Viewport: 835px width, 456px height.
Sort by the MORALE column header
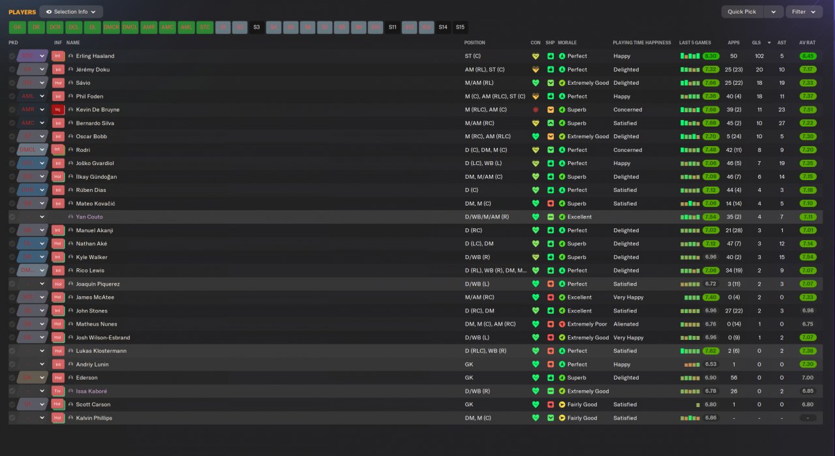[x=568, y=42]
